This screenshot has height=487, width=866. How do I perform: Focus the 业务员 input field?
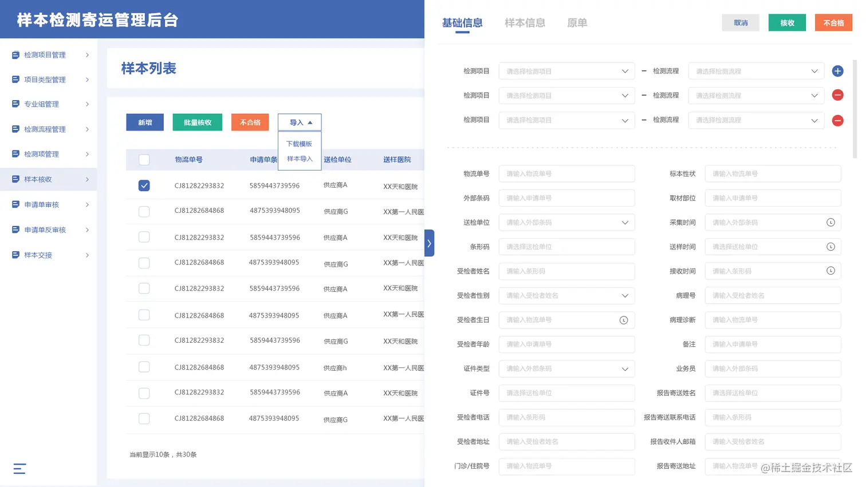click(773, 369)
